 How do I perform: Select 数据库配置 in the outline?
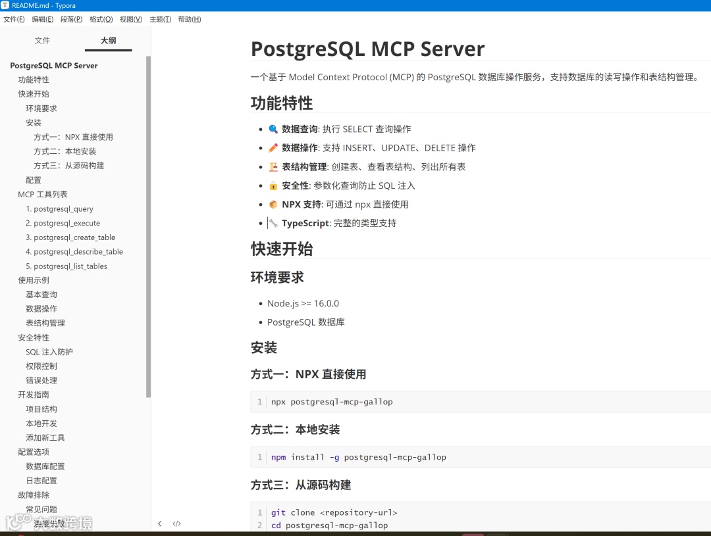pos(45,466)
